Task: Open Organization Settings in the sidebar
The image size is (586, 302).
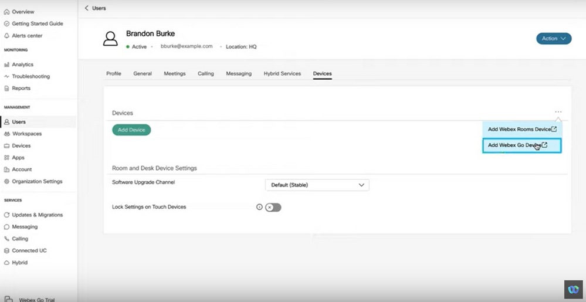Action: pos(37,181)
